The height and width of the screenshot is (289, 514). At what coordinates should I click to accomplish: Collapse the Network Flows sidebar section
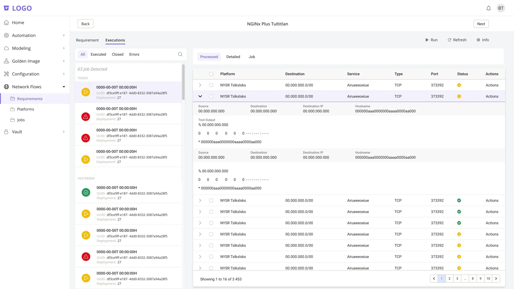click(64, 87)
